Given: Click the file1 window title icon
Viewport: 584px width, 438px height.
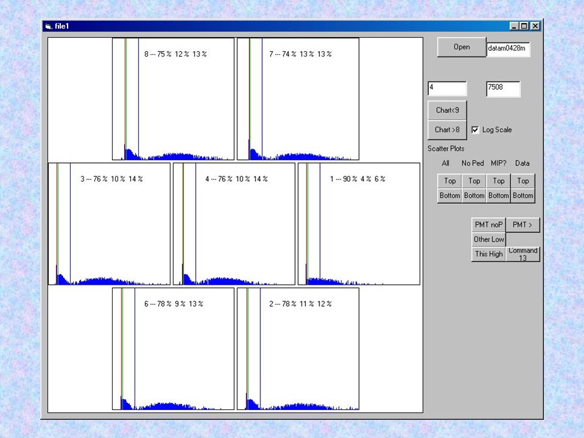Looking at the screenshot, I should coord(48,26).
